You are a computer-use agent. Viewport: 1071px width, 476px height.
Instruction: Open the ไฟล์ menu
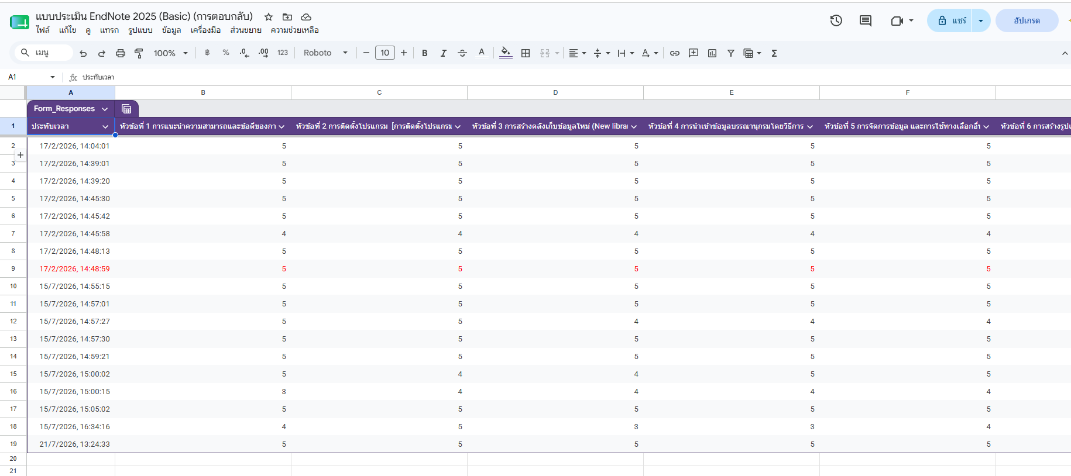click(x=43, y=30)
